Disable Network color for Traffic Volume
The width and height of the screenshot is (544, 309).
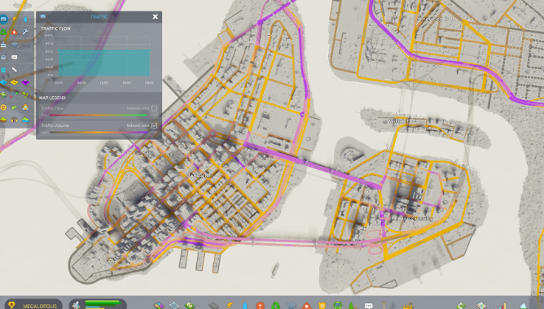click(154, 125)
